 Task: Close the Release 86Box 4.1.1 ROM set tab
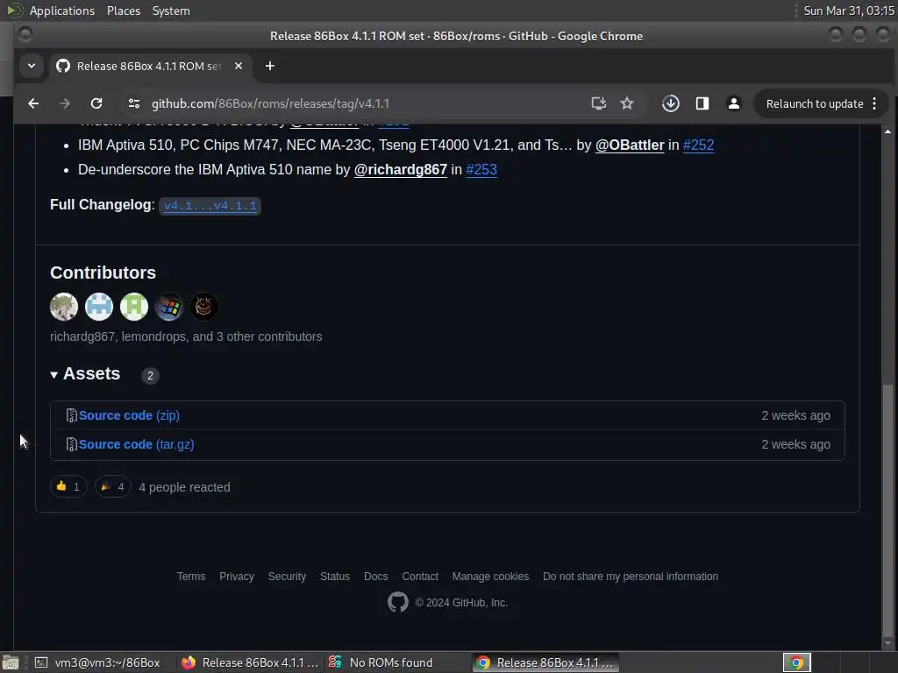click(x=239, y=66)
